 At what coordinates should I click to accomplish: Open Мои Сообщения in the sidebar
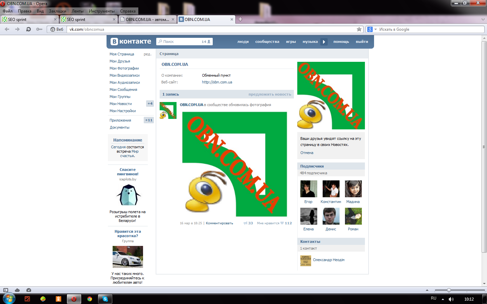point(123,90)
